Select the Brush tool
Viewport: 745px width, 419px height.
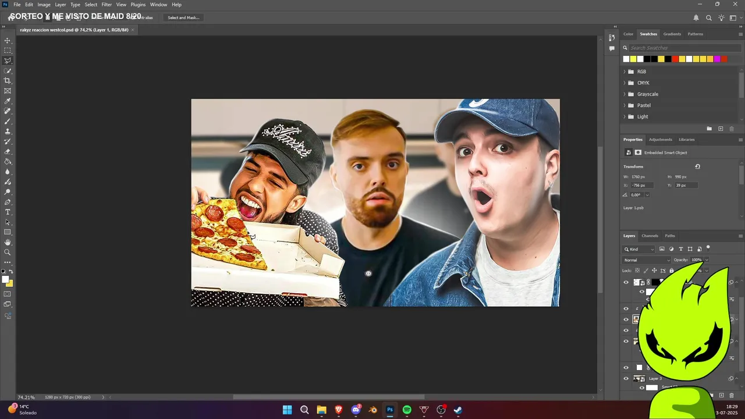(8, 121)
